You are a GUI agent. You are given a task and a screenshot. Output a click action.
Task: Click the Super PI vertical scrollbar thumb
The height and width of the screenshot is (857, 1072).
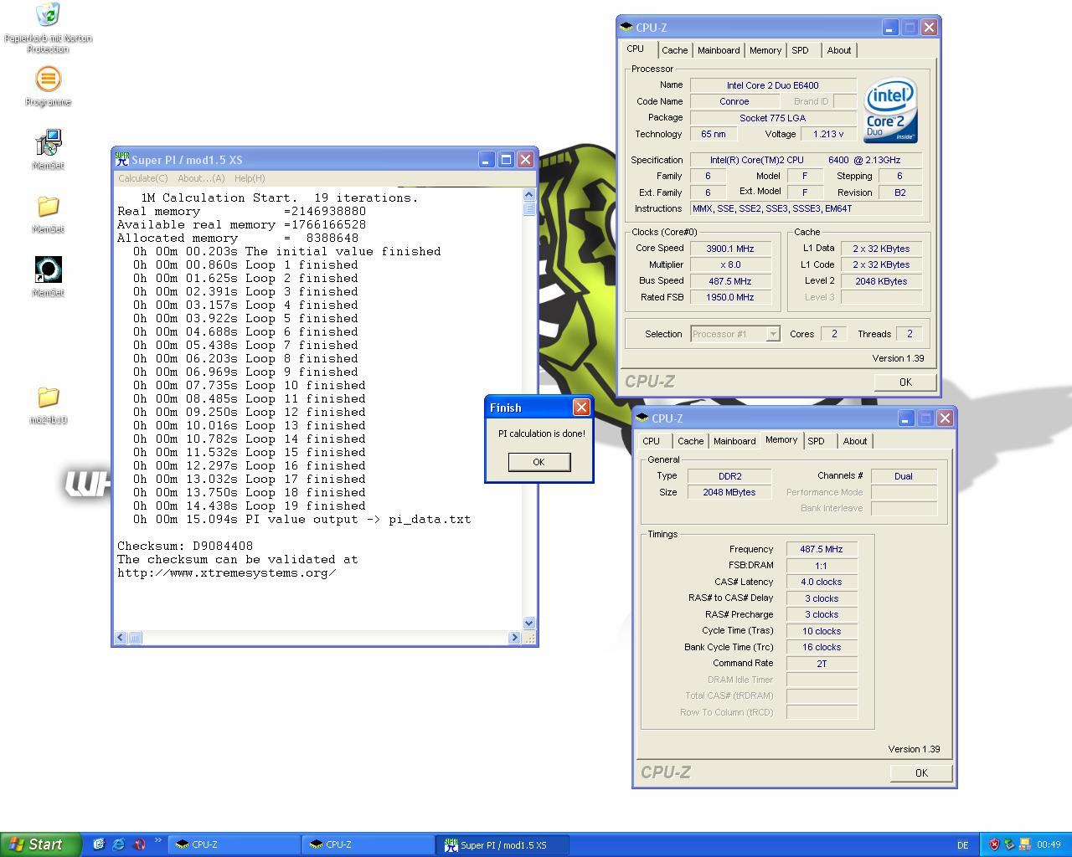pyautogui.click(x=528, y=208)
